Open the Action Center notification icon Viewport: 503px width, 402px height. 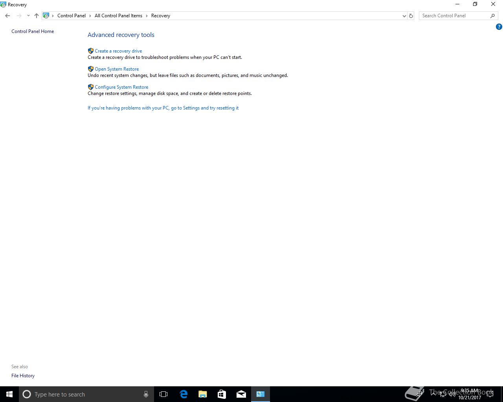490,394
